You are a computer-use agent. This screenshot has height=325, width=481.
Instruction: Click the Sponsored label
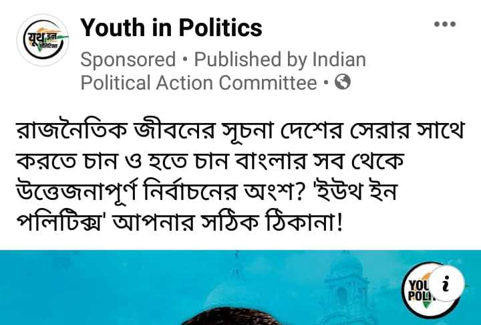[x=128, y=60]
